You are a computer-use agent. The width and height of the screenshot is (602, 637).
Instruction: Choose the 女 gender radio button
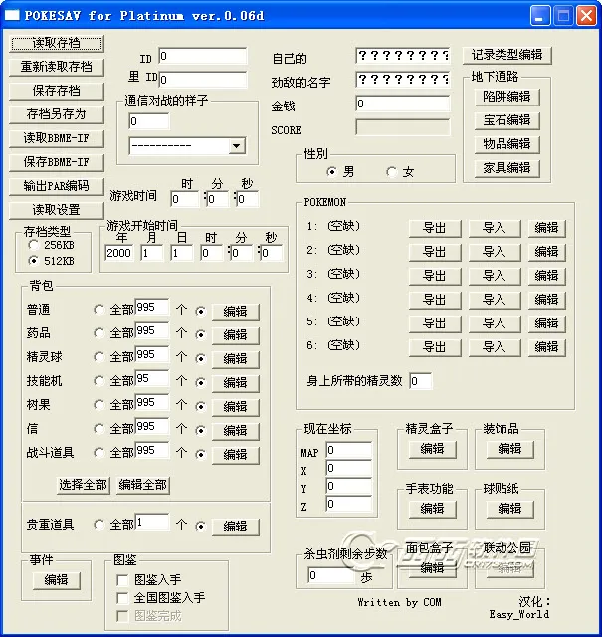(x=392, y=172)
